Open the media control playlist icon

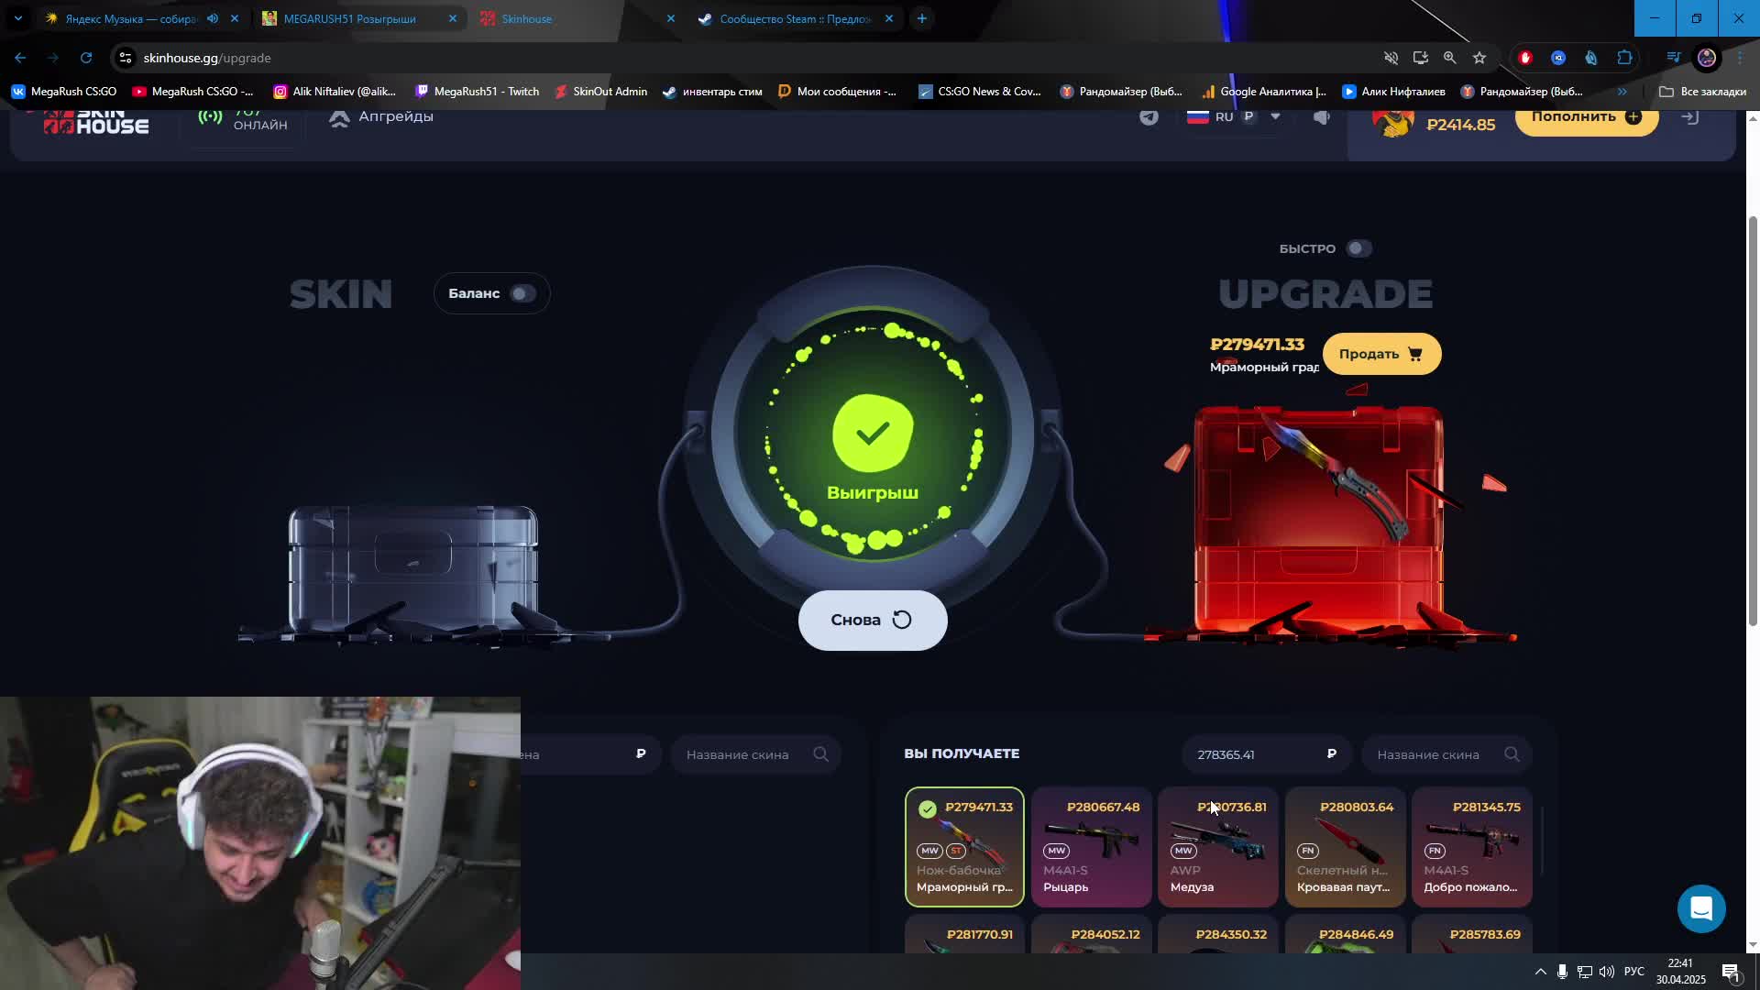[x=1673, y=58]
